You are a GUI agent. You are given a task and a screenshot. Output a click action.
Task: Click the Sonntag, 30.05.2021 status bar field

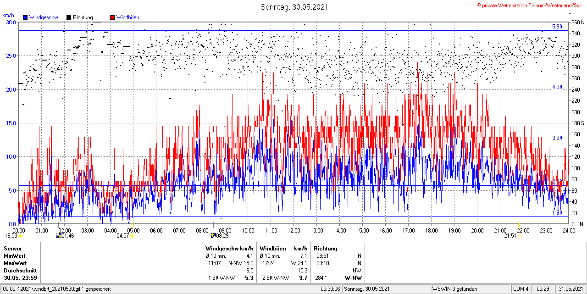(x=387, y=289)
